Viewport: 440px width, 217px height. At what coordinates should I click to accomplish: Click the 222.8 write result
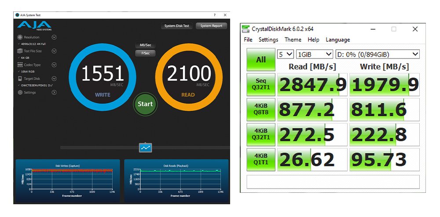coord(385,135)
